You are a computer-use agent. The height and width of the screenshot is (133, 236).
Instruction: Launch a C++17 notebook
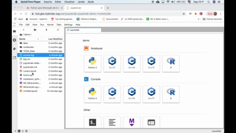151,64
